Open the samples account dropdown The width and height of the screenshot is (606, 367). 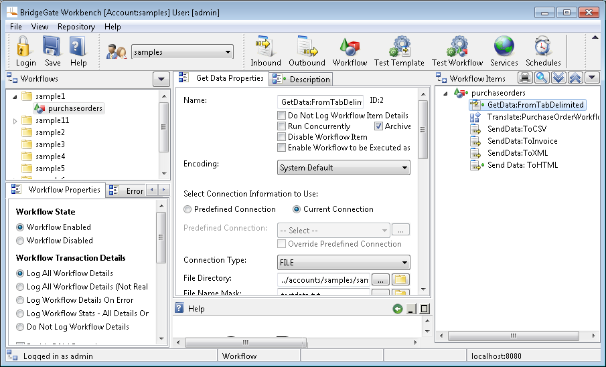182,51
